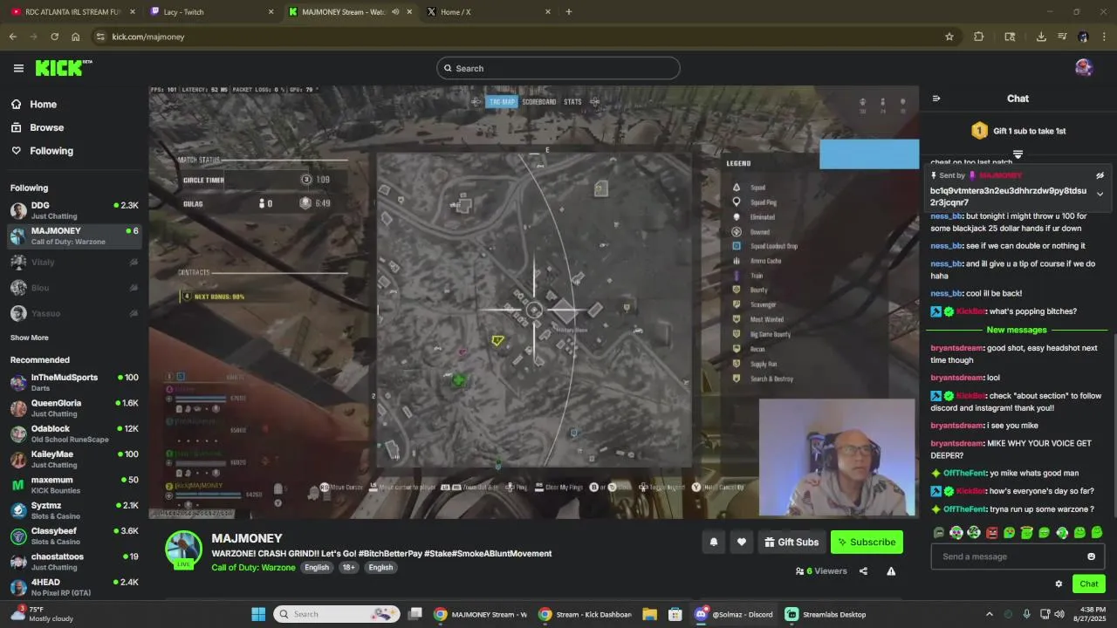Click the notification bell button
The width and height of the screenshot is (1117, 628).
pyautogui.click(x=713, y=542)
